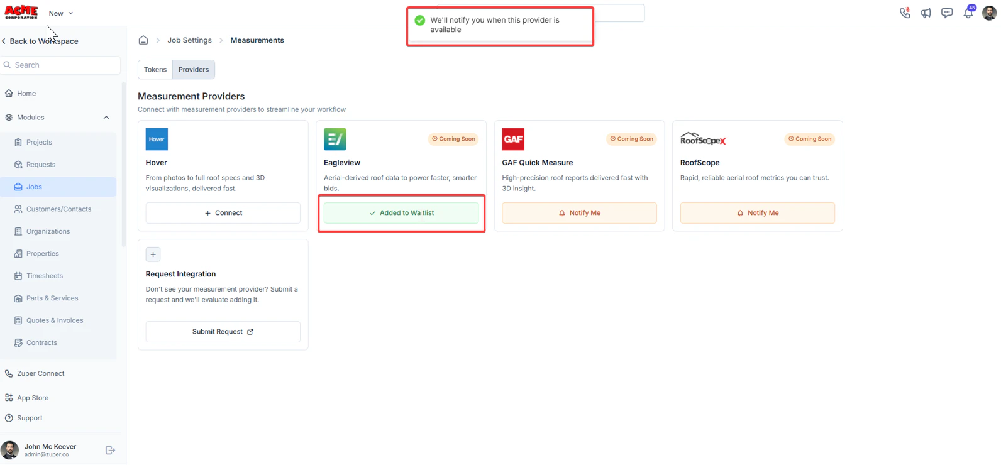Click the Eagleview provider logo
1001x465 pixels.
pyautogui.click(x=335, y=139)
